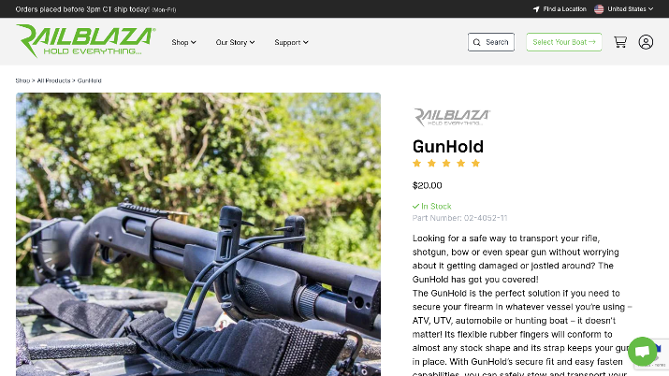This screenshot has width=669, height=376.
Task: Expand the Shop dropdown menu
Action: pyautogui.click(x=183, y=42)
